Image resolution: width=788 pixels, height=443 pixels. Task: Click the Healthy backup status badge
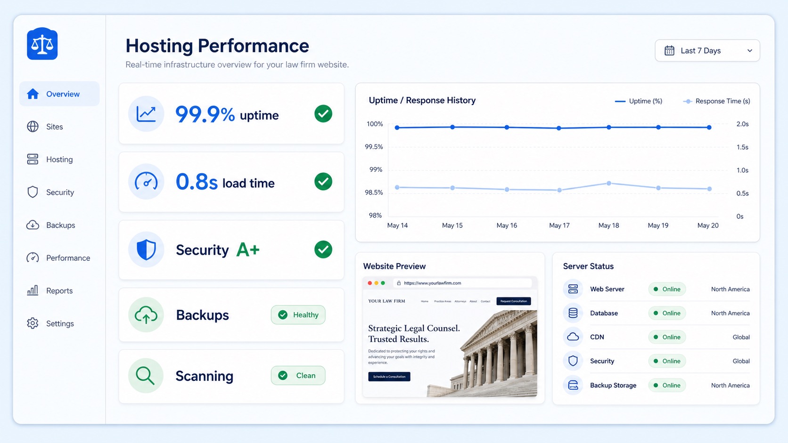[298, 315]
